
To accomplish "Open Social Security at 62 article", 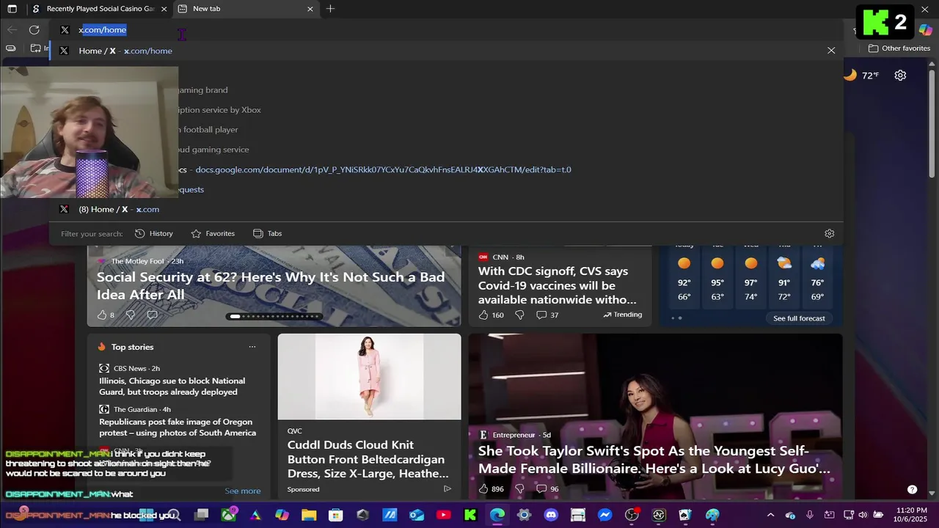I will tap(271, 285).
